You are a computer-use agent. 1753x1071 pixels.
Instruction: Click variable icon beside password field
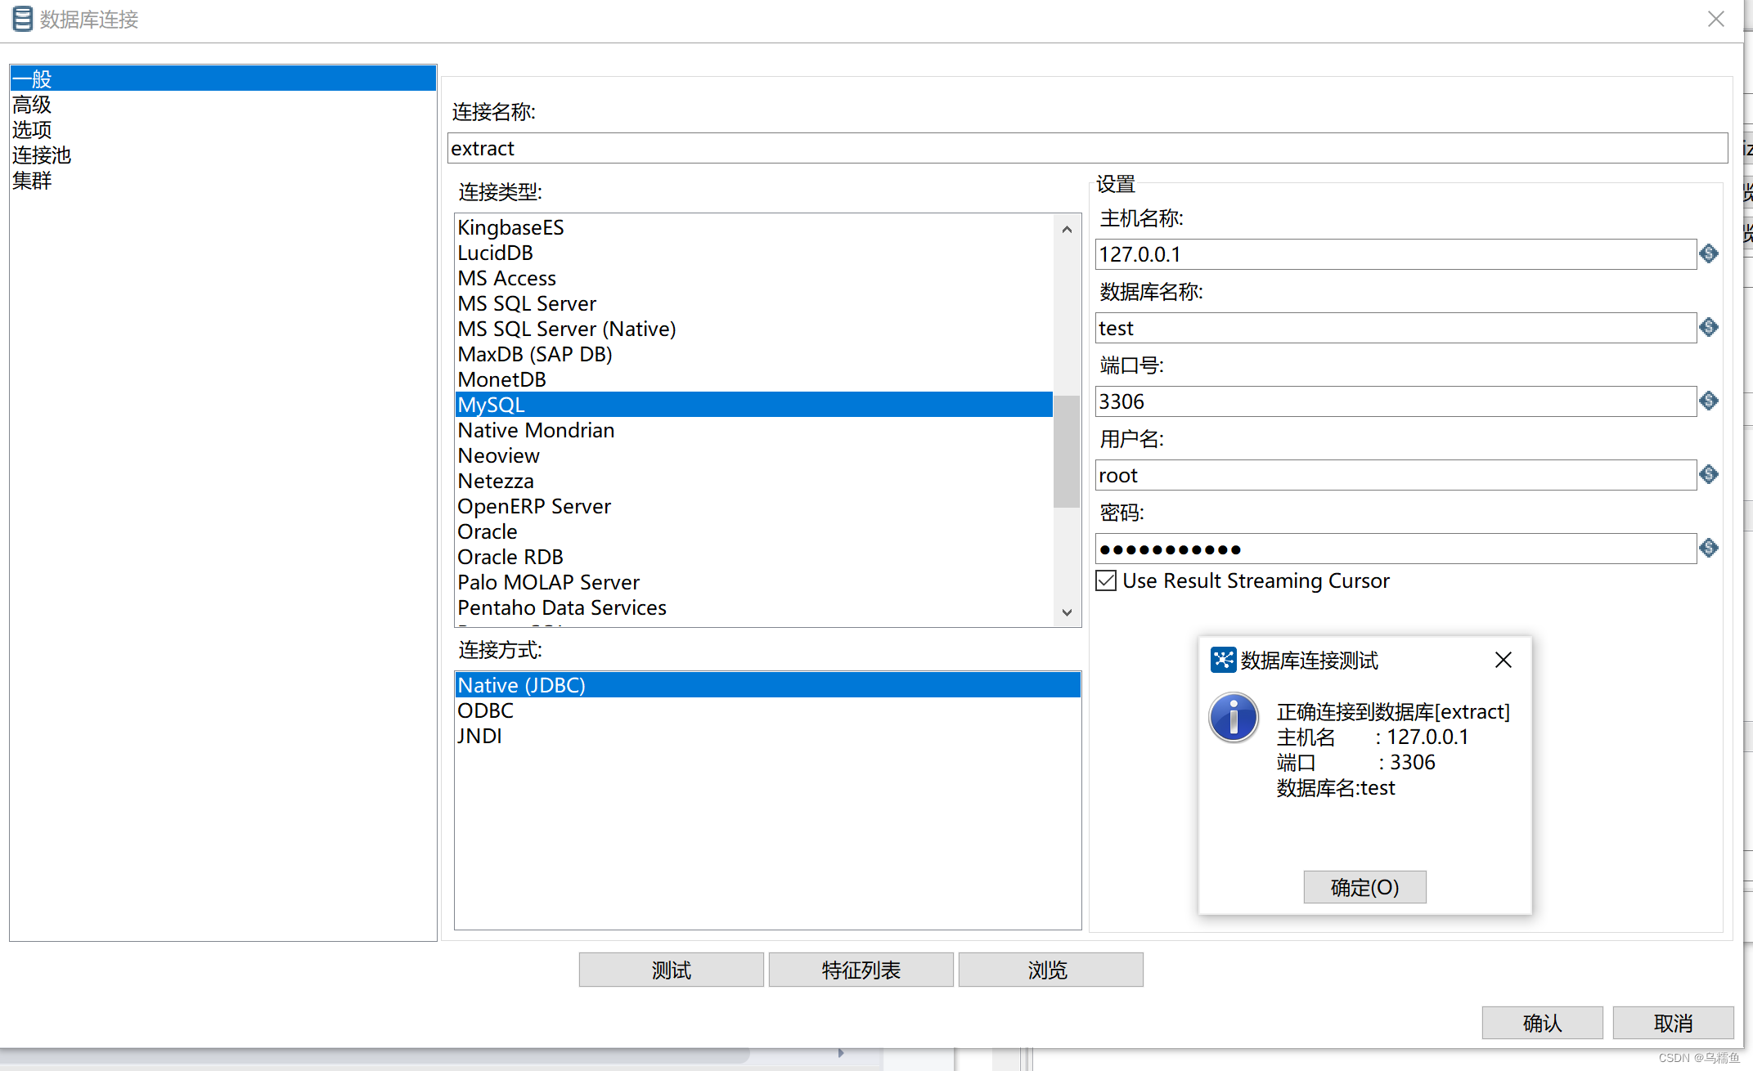[1708, 549]
